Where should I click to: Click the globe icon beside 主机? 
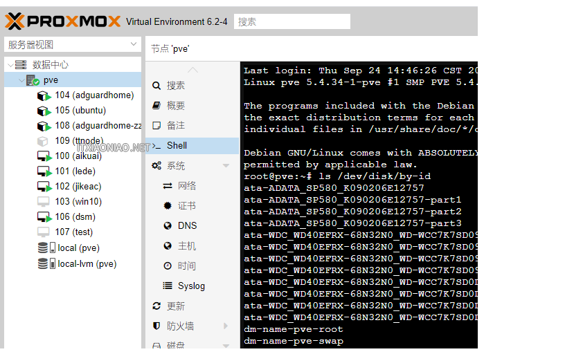[x=168, y=245]
